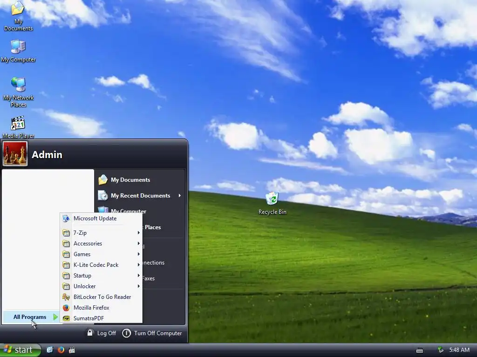Launch Media Player desktop shortcut
The width and height of the screenshot is (477, 357).
(x=18, y=127)
